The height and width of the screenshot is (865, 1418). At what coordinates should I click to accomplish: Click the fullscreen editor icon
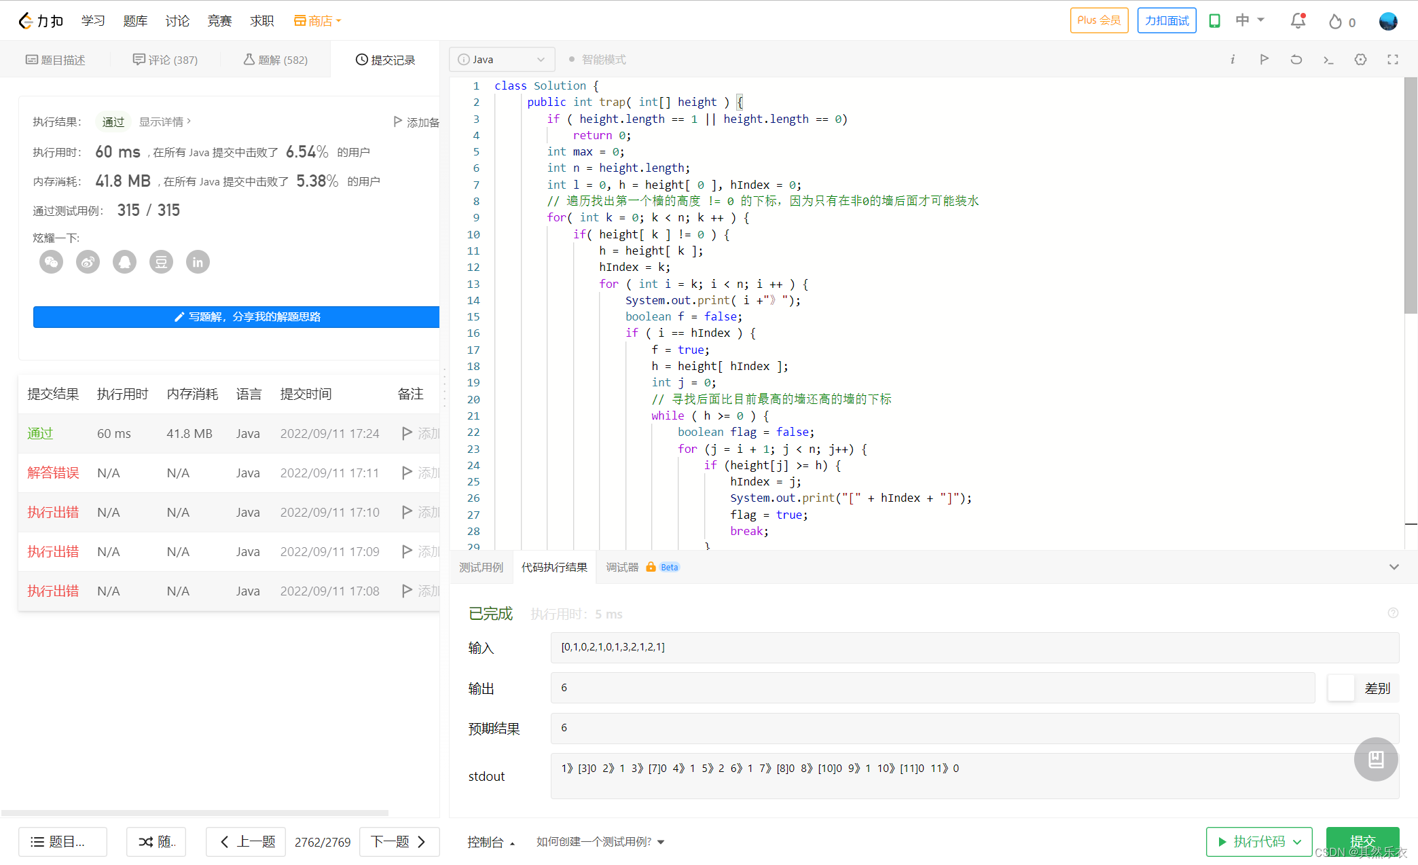pos(1393,60)
